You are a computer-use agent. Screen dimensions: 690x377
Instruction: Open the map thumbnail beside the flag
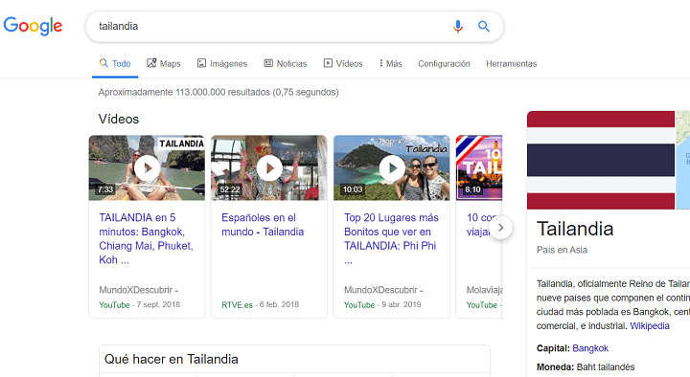tap(683, 160)
